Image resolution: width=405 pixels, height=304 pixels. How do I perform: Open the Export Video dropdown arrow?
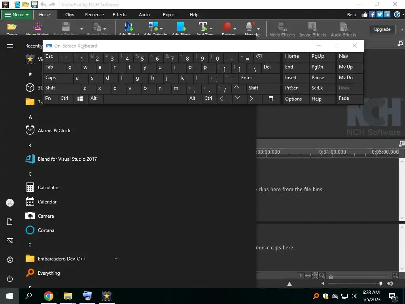tap(104, 28)
